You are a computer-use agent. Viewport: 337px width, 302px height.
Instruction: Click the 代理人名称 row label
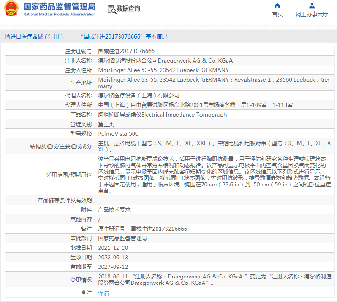click(78, 95)
